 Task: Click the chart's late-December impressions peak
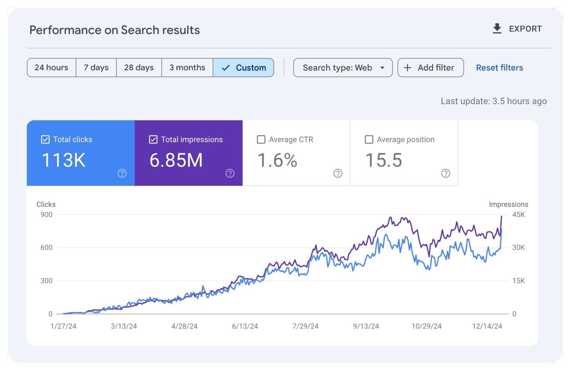[x=501, y=217]
